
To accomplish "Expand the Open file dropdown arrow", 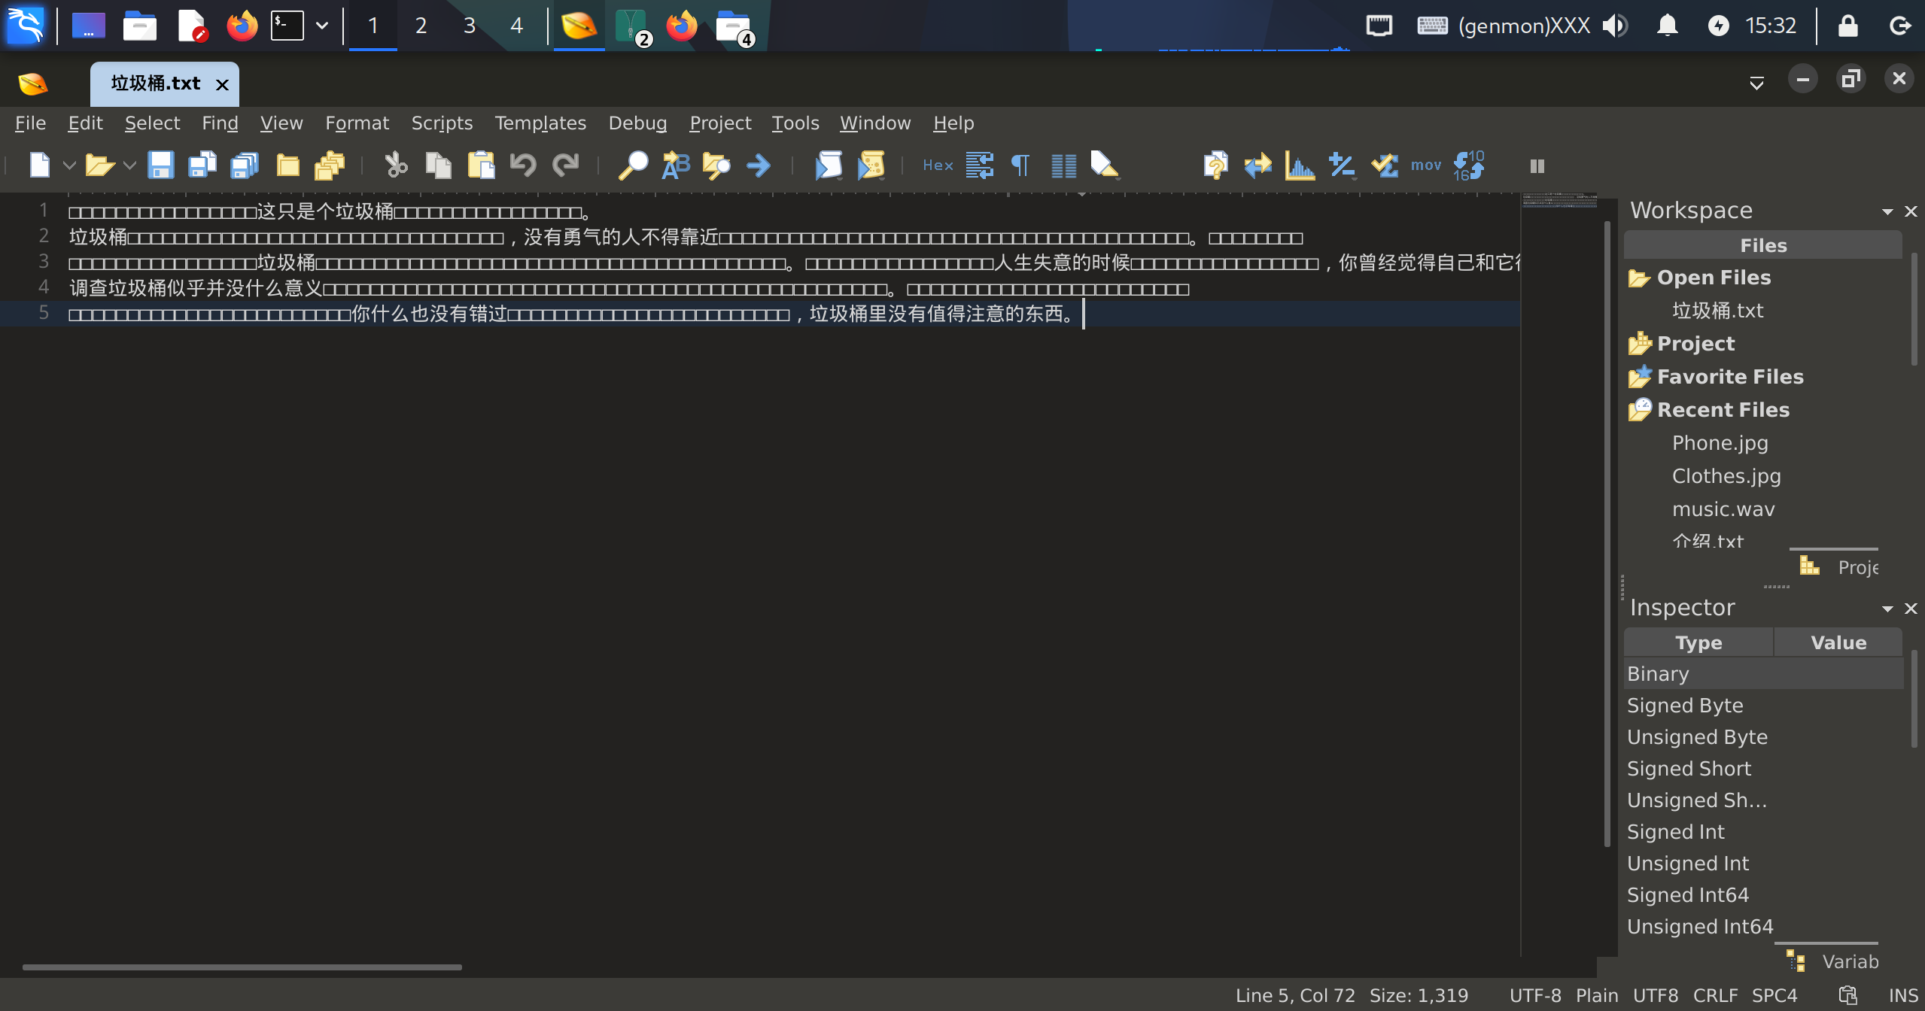I will tap(129, 165).
